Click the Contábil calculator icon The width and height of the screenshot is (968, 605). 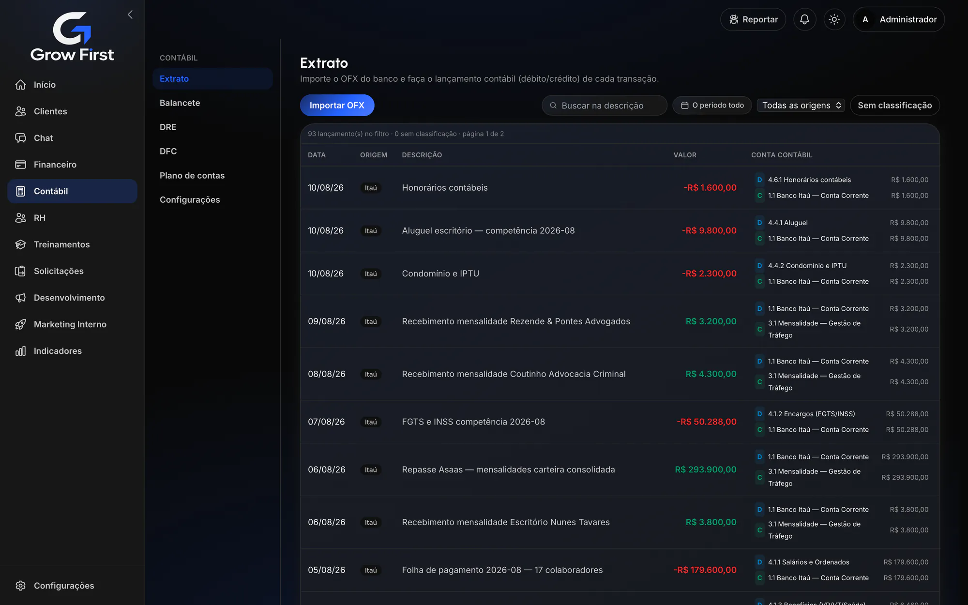pos(20,191)
